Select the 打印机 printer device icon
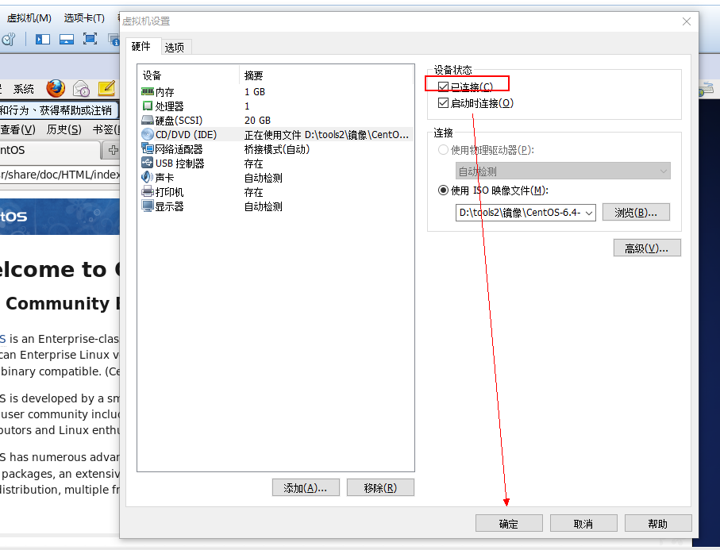 coord(148,192)
